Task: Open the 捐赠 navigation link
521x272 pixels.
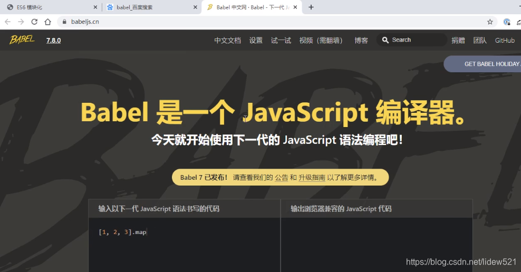Action: pyautogui.click(x=458, y=40)
